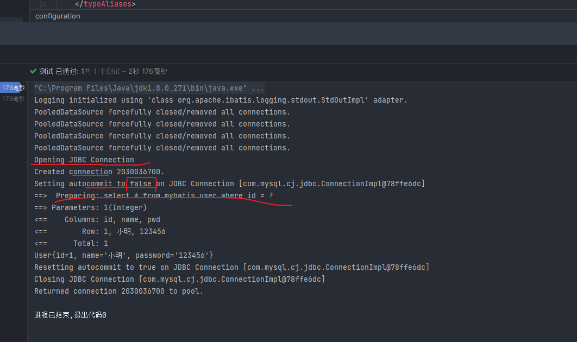This screenshot has height=342, width=577.
Task: Click the 'configuration' breadcrumb in the editor
Action: click(x=58, y=16)
